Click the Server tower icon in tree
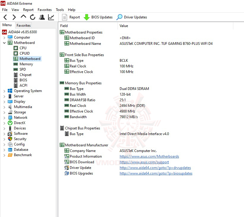This screenshot has width=244, height=217. click(10, 96)
